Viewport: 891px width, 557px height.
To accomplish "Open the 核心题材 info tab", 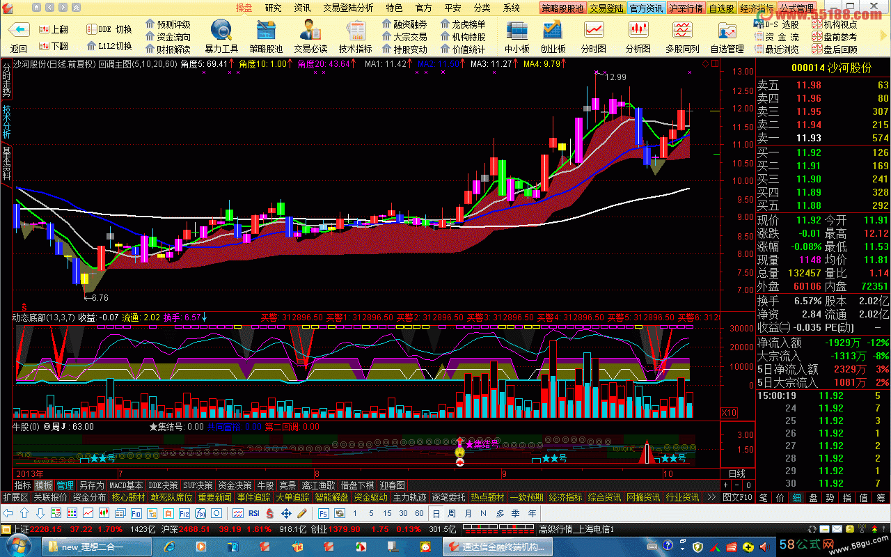I will [129, 497].
